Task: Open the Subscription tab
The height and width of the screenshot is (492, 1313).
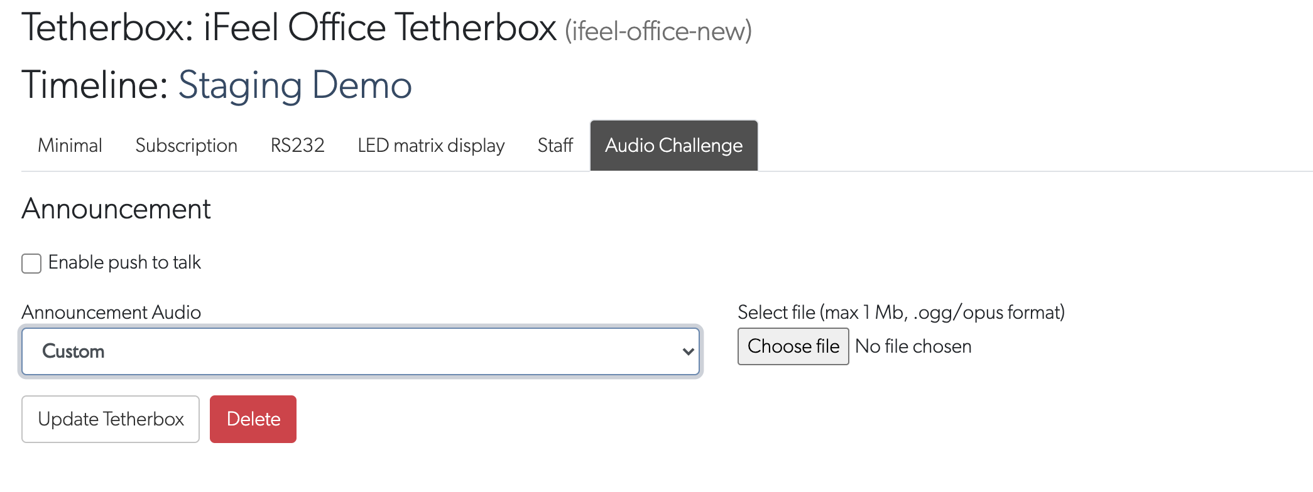Action: pos(186,145)
